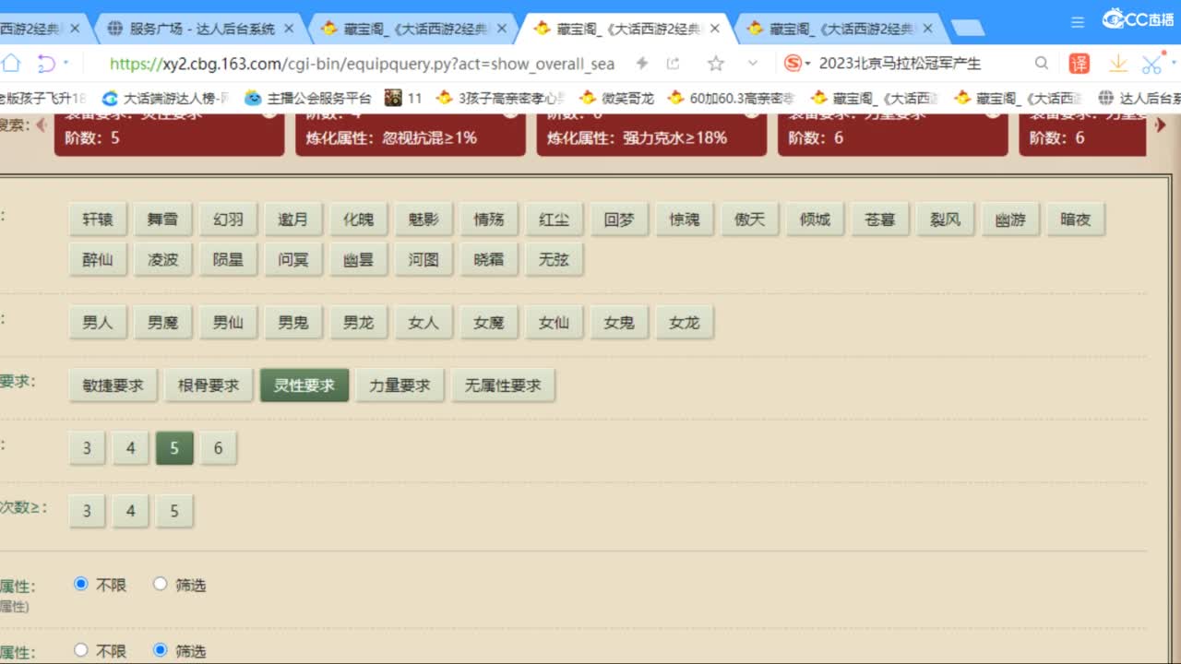
Task: Open a new tab with the plus tab button
Action: click(968, 29)
